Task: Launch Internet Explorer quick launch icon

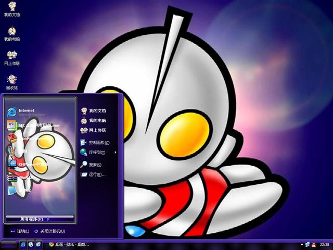Action: click(23, 244)
